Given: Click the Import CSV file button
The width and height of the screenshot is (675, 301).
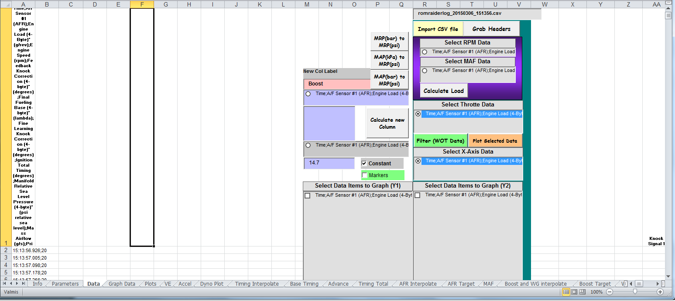Looking at the screenshot, I should 438,29.
